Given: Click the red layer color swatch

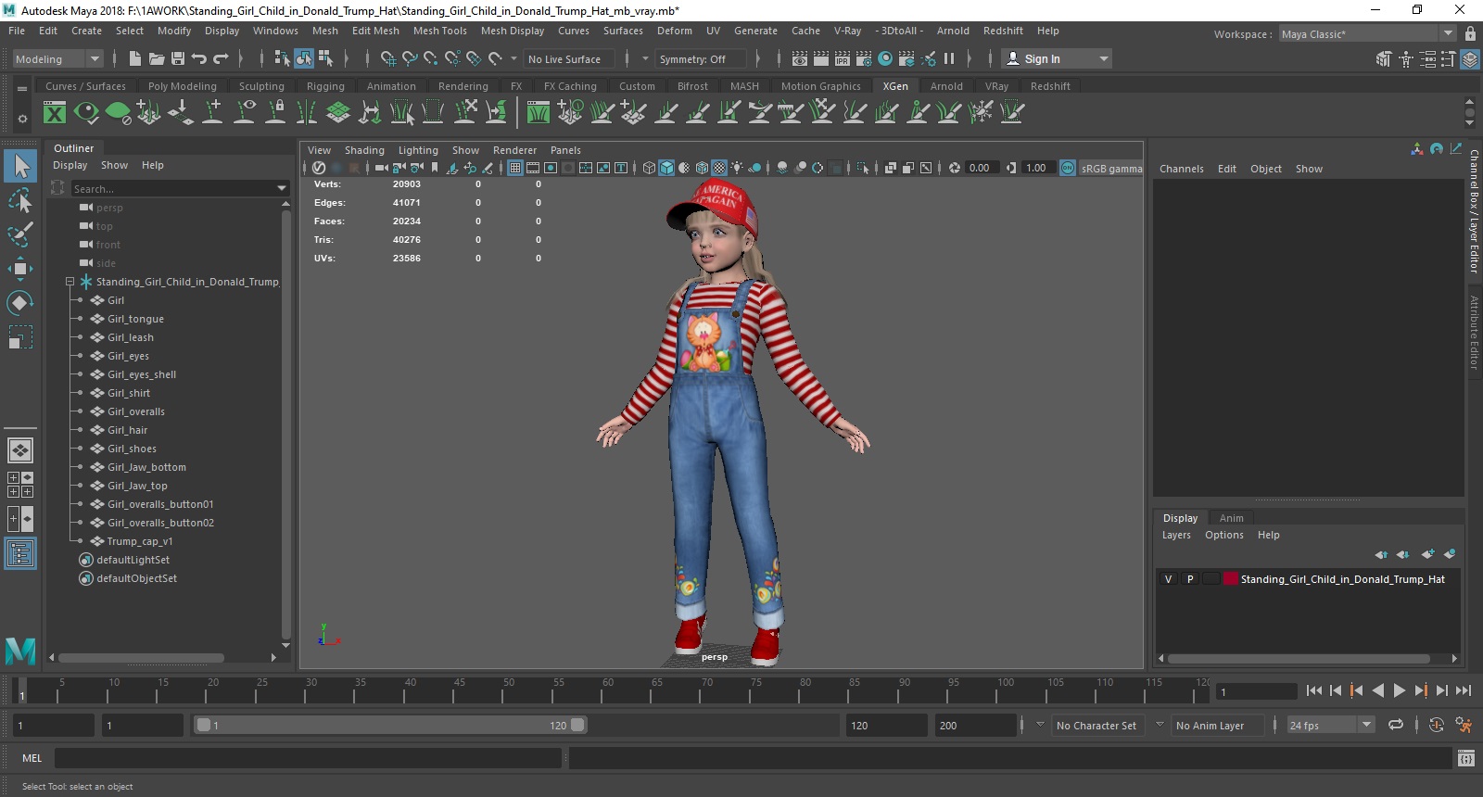Looking at the screenshot, I should tap(1231, 579).
